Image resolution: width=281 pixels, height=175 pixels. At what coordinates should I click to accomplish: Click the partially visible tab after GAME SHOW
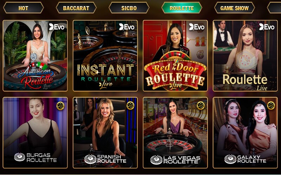(274, 8)
